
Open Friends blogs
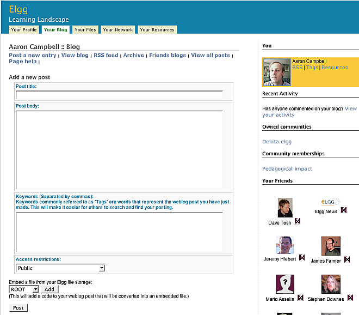point(168,55)
